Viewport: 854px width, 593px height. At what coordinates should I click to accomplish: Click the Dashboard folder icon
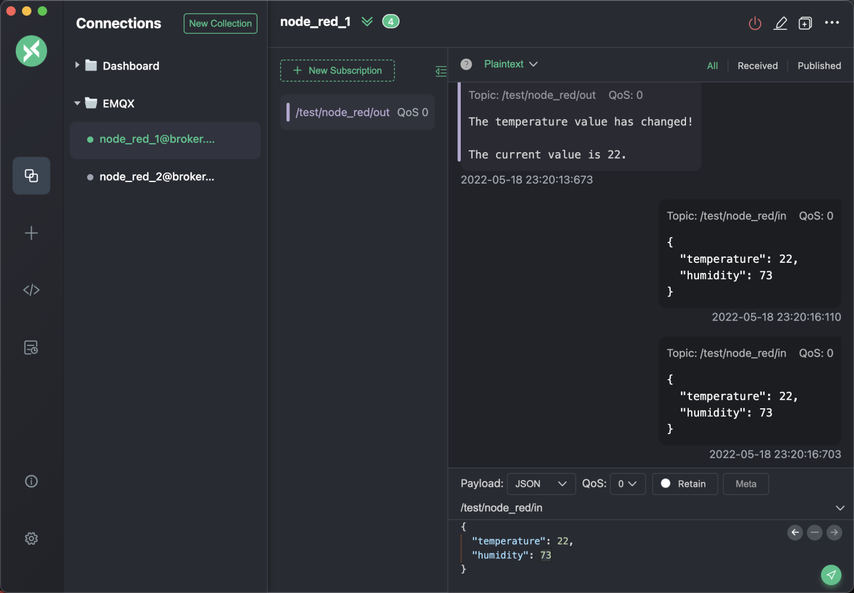[x=91, y=66]
